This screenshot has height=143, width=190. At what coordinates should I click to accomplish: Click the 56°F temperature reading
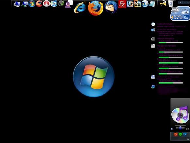click(x=185, y=13)
